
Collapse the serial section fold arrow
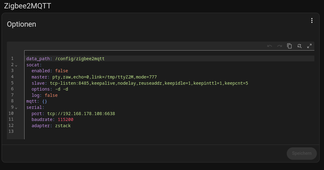(x=16, y=108)
